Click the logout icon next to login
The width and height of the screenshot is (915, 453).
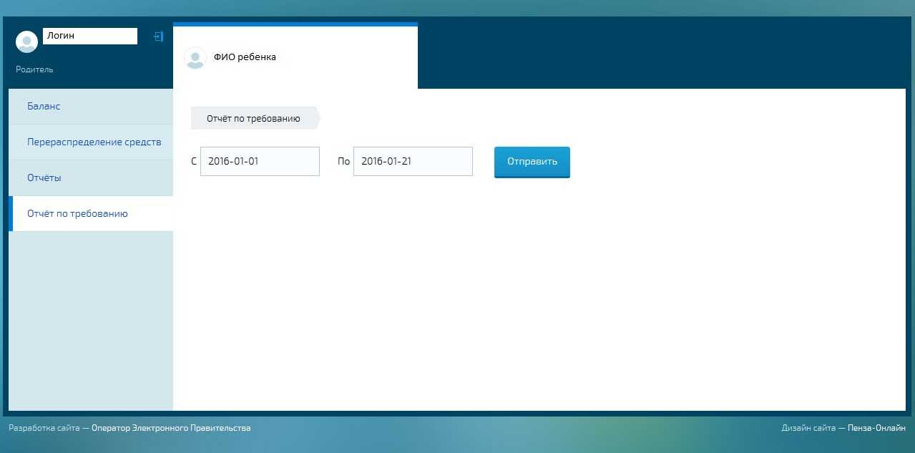[x=159, y=36]
